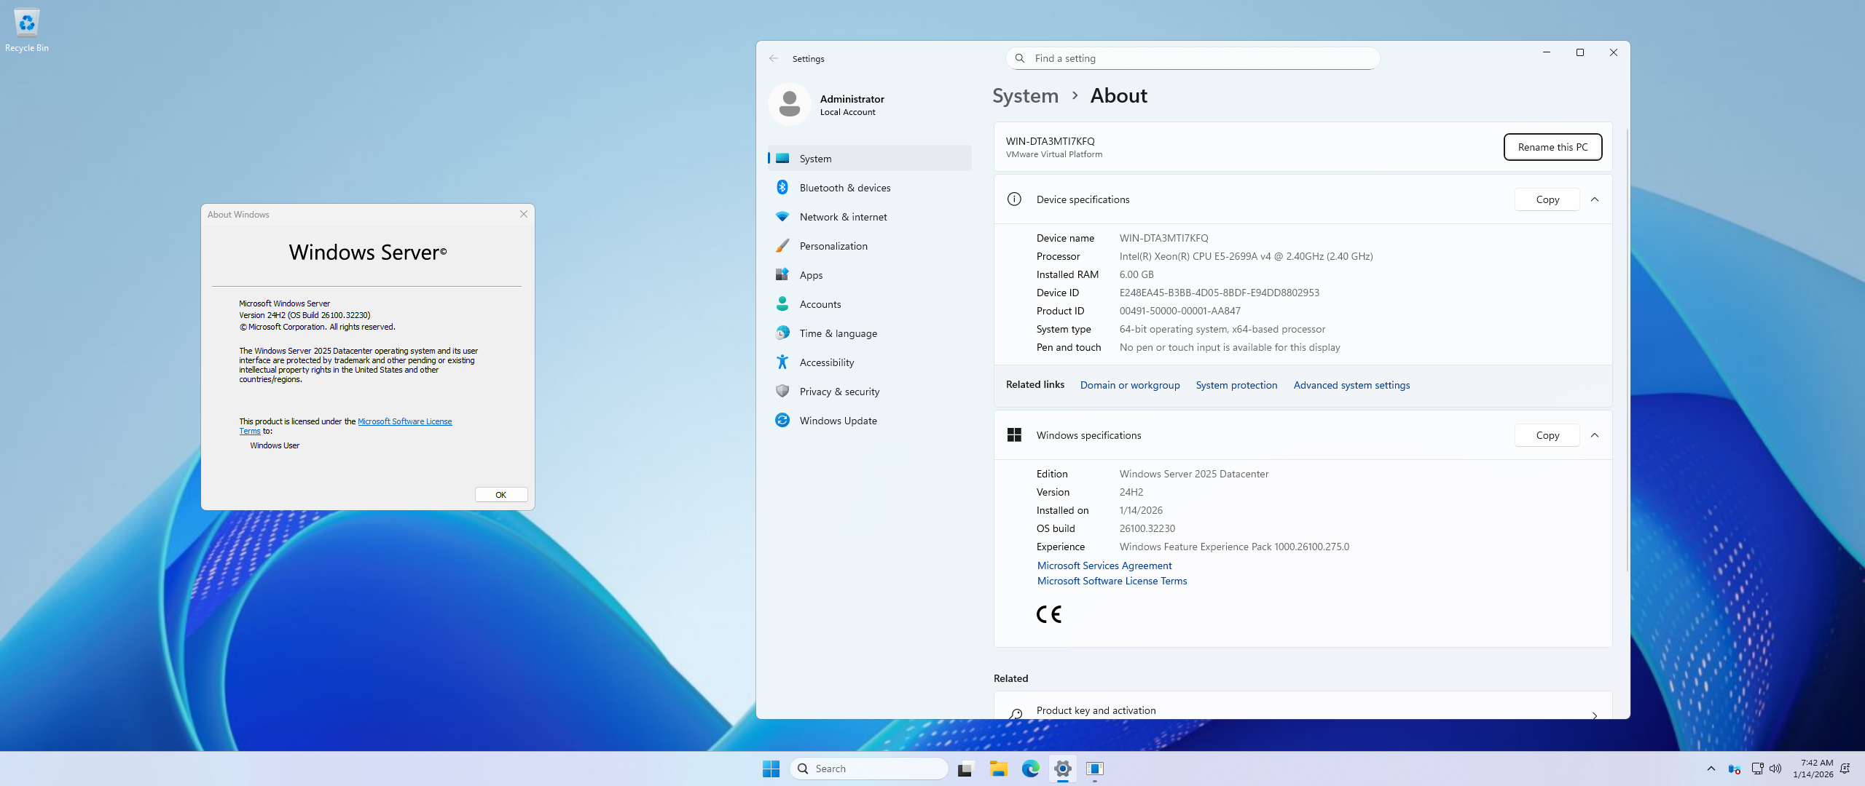
Task: Open the Advanced system settings link
Action: [1351, 385]
